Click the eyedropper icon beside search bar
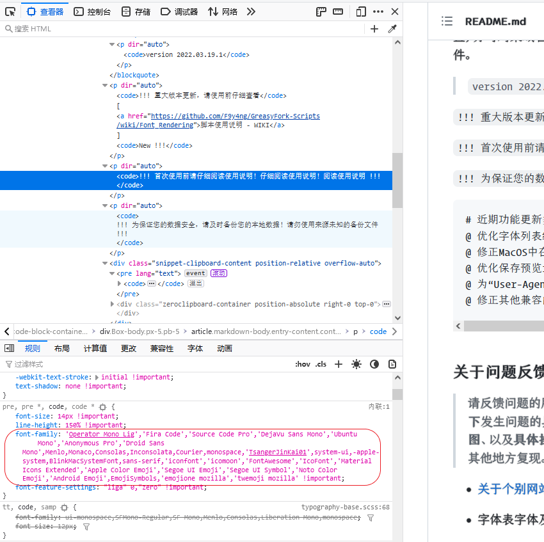The height and width of the screenshot is (542, 544). tap(392, 29)
